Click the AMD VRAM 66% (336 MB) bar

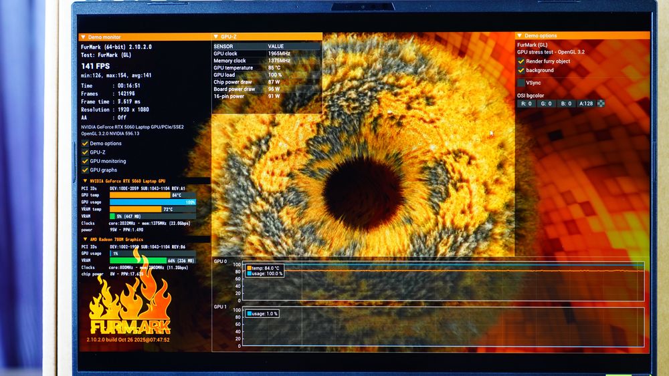point(153,260)
